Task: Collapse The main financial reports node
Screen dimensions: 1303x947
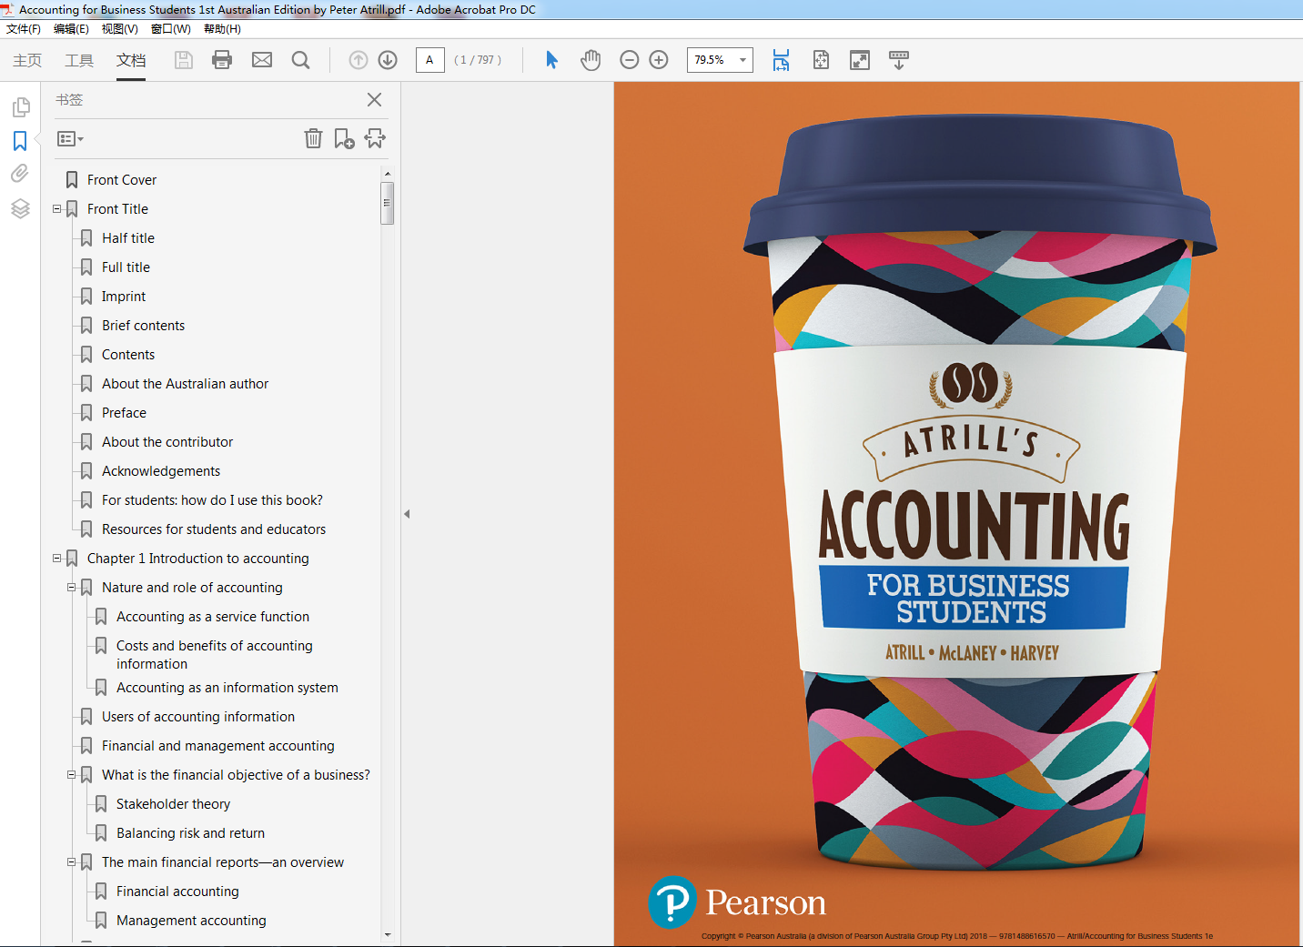Action: coord(71,861)
